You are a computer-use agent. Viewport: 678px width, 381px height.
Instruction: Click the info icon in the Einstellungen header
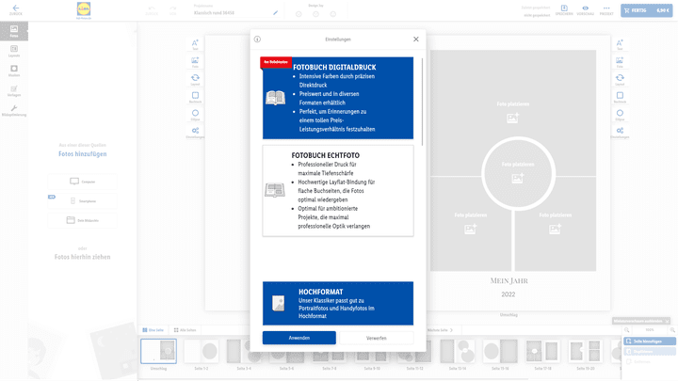(259, 40)
